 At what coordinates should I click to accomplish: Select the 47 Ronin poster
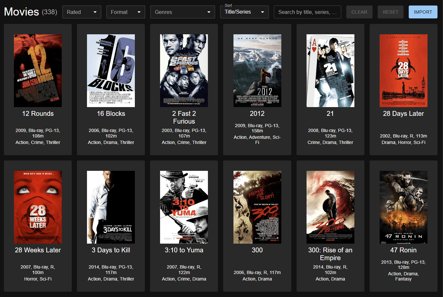click(403, 207)
